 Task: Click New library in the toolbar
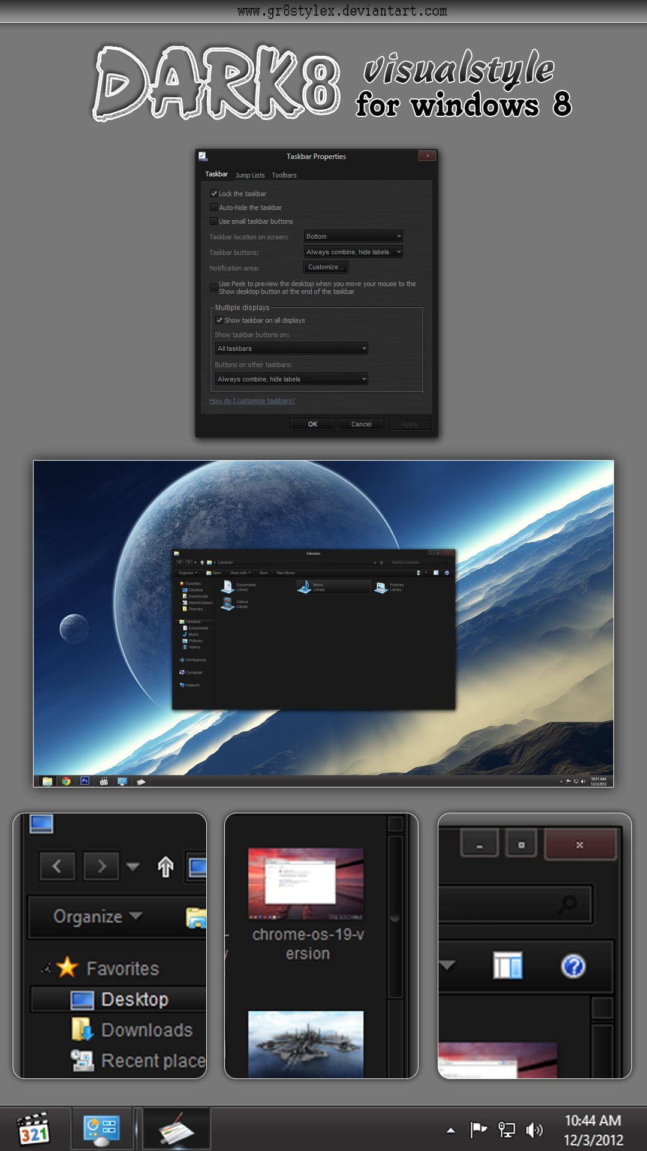pyautogui.click(x=285, y=573)
